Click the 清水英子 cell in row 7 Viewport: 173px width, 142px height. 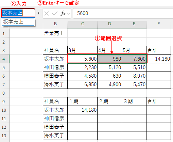(55, 84)
